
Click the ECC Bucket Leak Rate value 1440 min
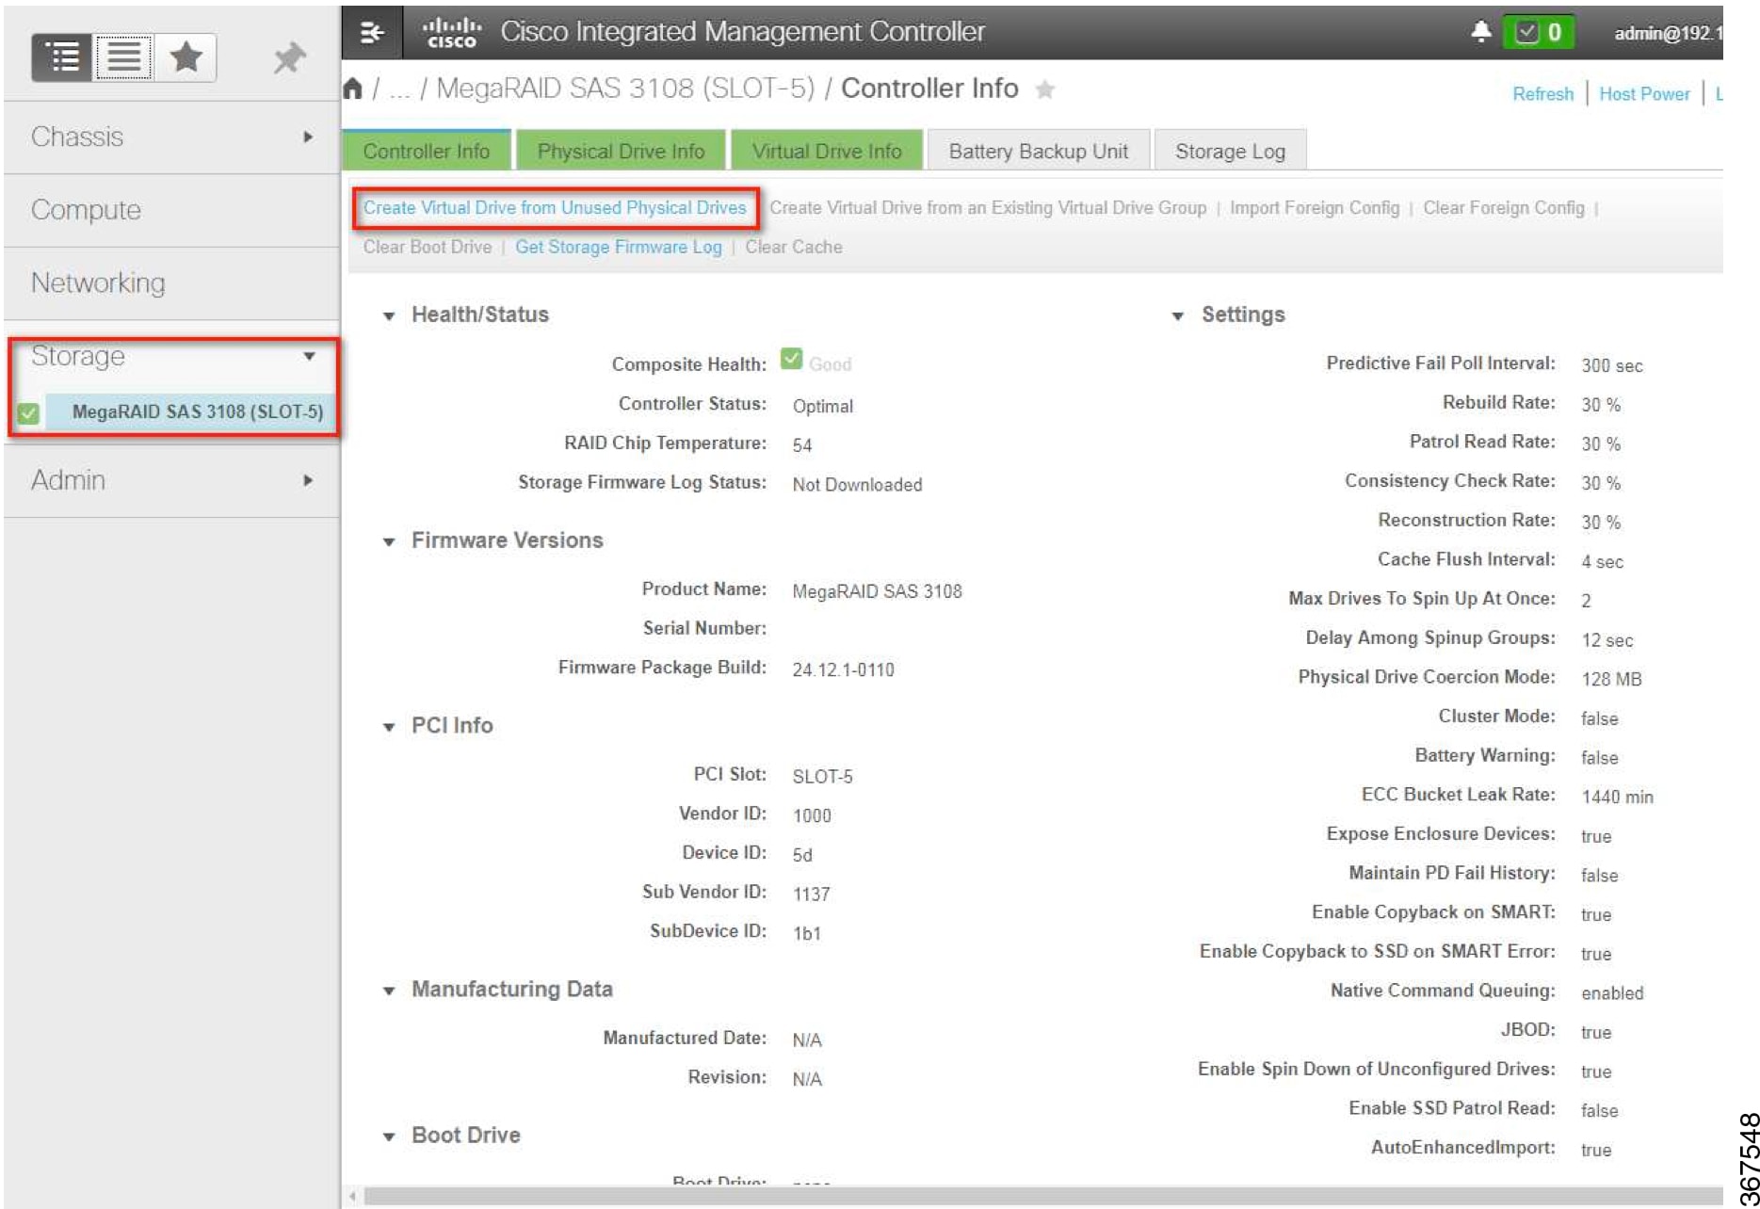1617,797
